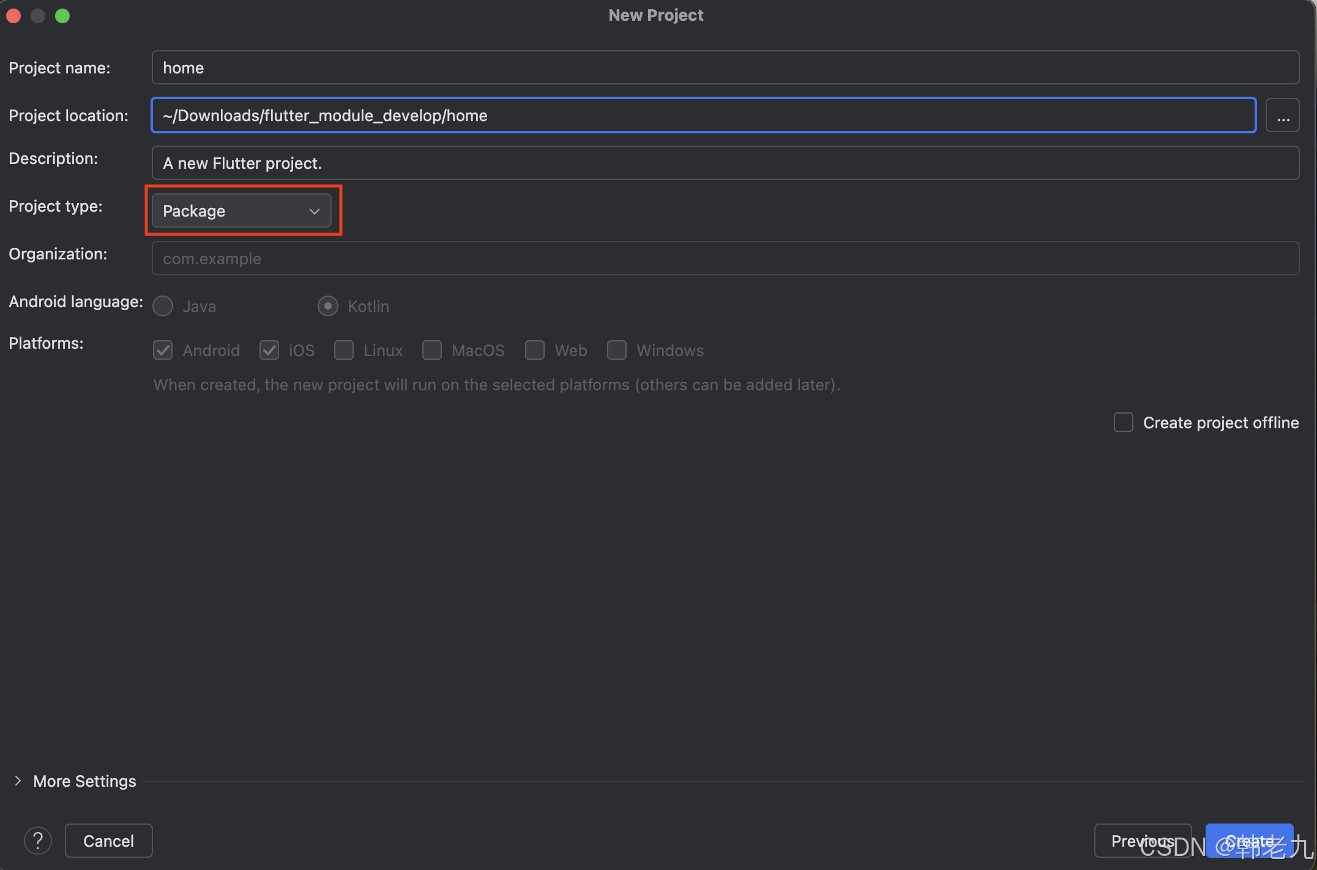Check the Windows platform checkbox
Screen dimensions: 1317x870
coord(617,350)
